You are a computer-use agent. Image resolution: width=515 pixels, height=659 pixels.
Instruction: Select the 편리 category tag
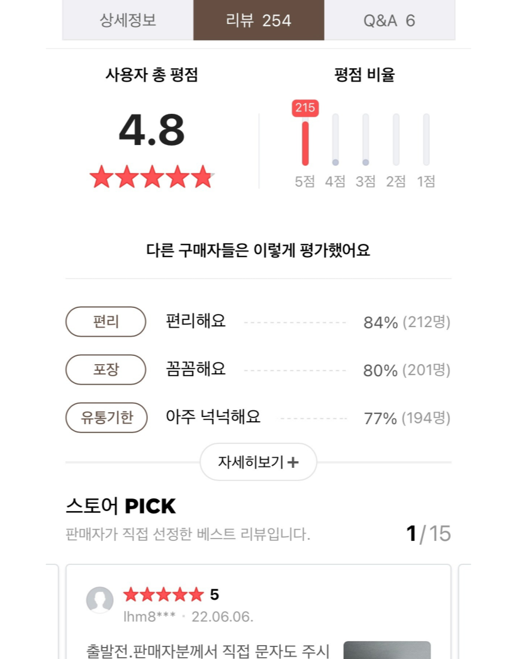(106, 322)
